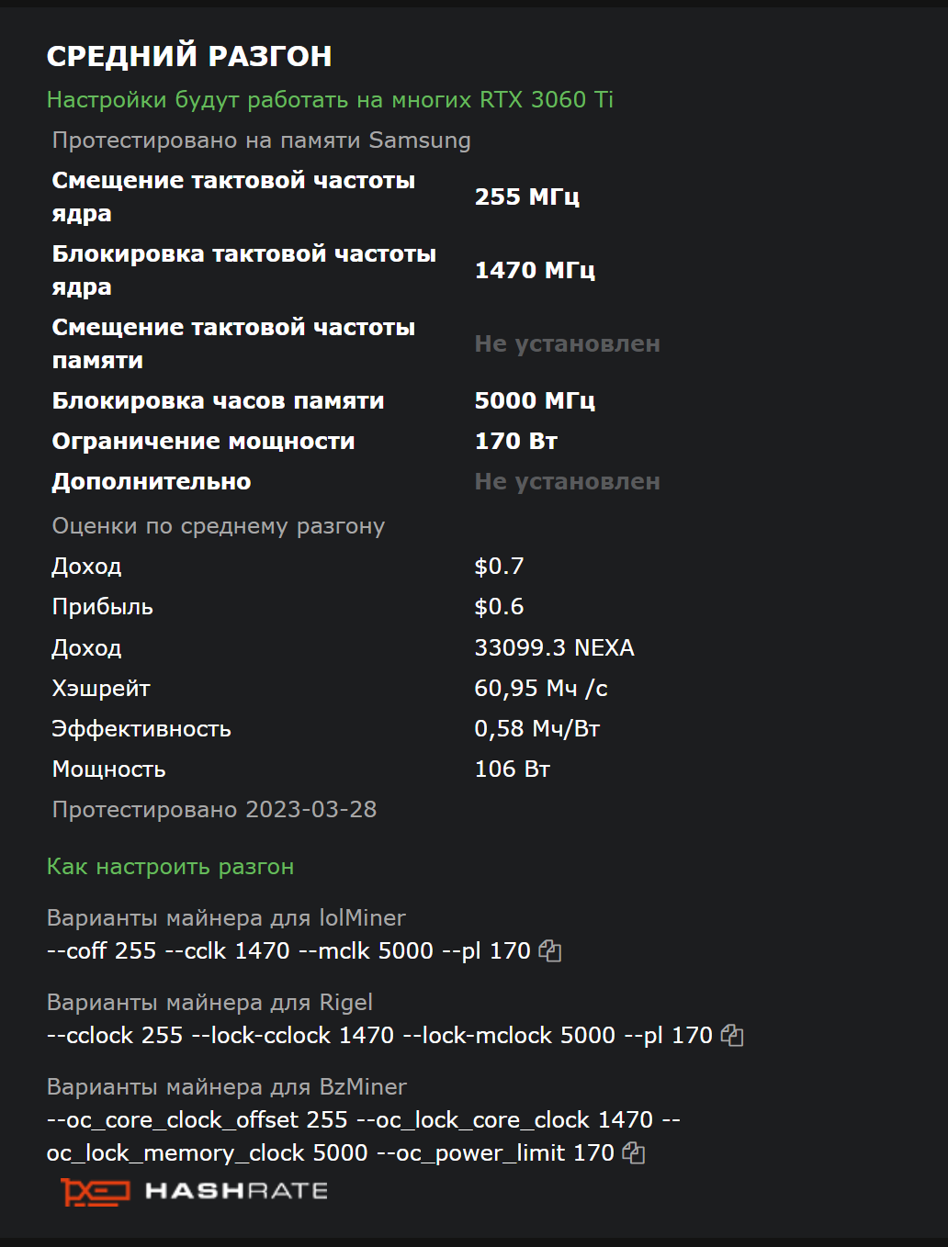Click "Не установлен" in the Дополнительно row
The width and height of the screenshot is (948, 1247).
[567, 481]
